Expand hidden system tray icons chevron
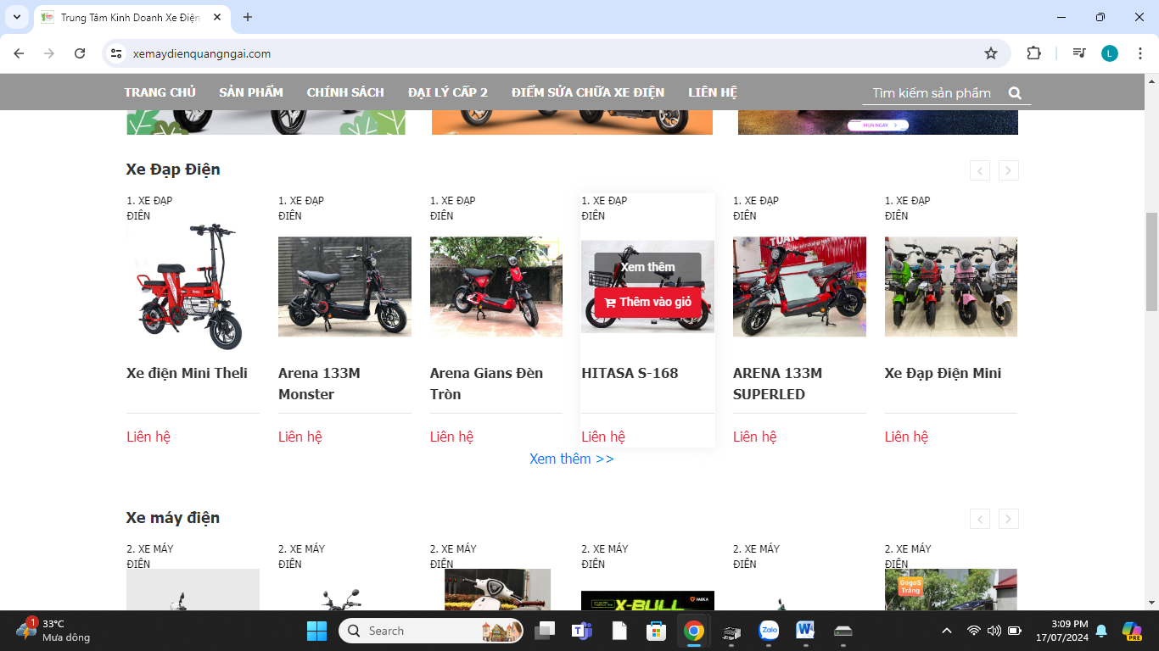The width and height of the screenshot is (1159, 651). 947,631
